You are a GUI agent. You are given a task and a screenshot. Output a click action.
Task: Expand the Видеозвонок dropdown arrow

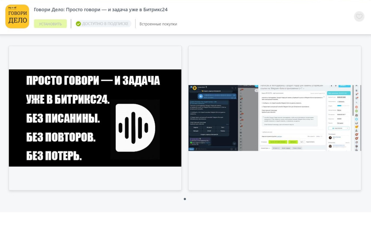click(347, 128)
